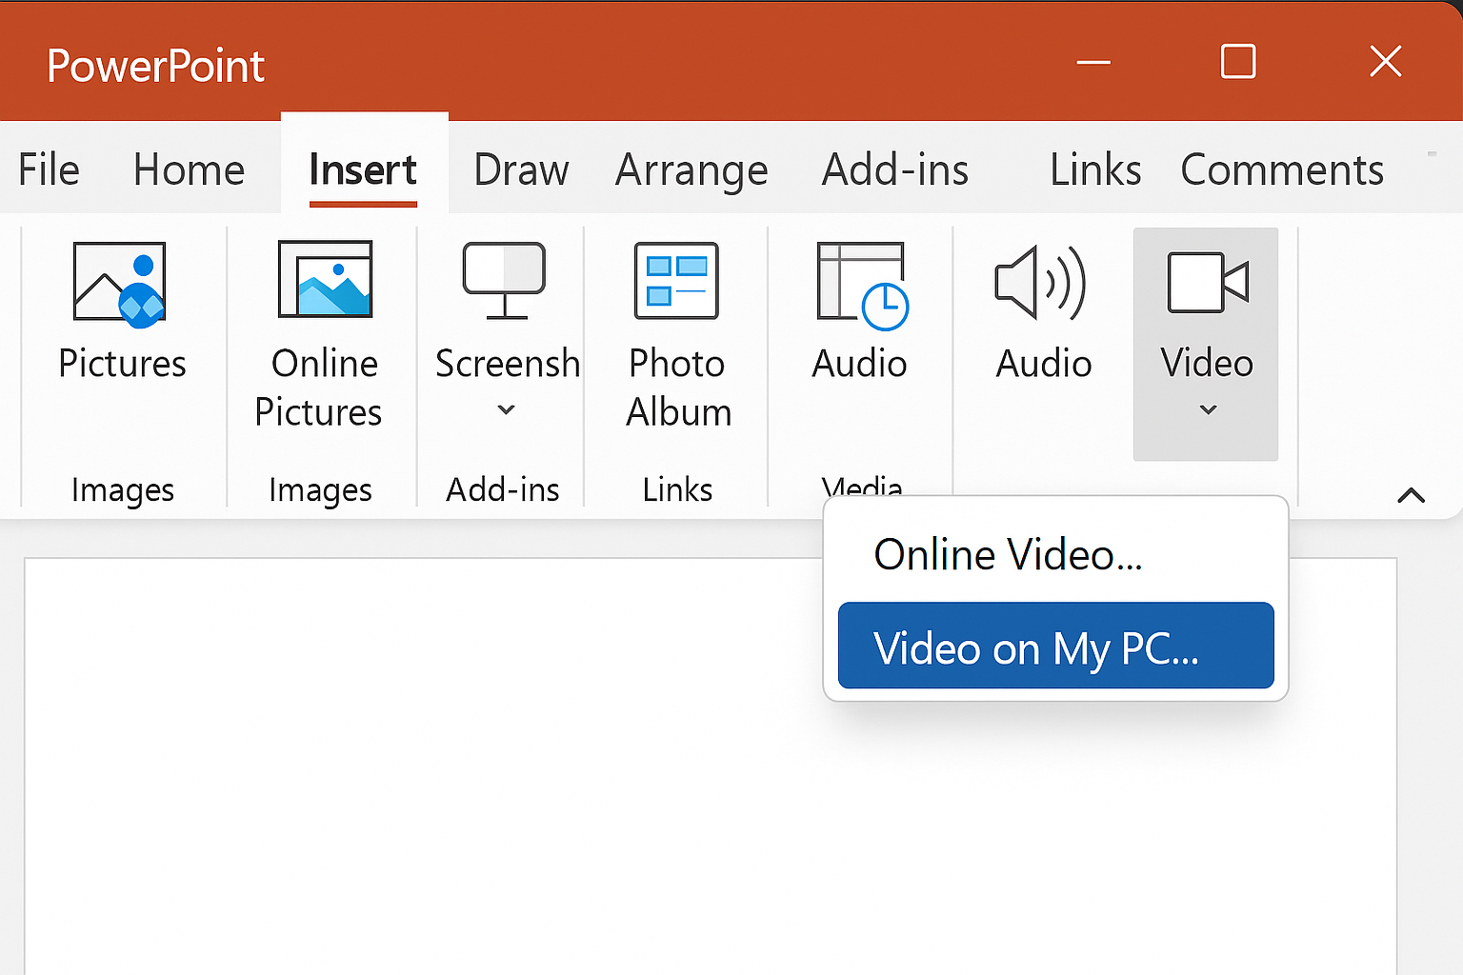Choose Video on My PC... option
This screenshot has width=1463, height=975.
(1055, 646)
